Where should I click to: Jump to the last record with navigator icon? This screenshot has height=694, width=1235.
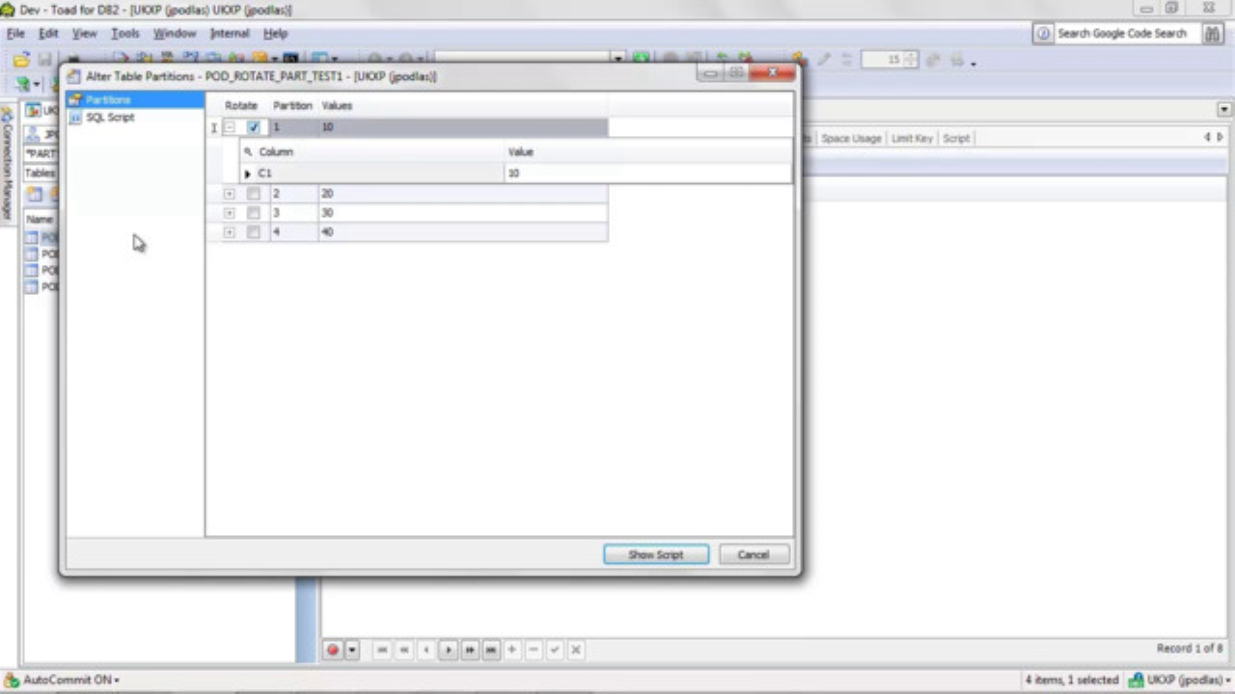click(x=490, y=650)
